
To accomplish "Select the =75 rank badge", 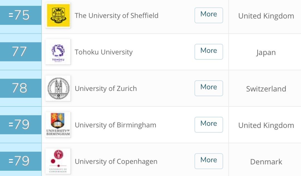I will point(21,15).
